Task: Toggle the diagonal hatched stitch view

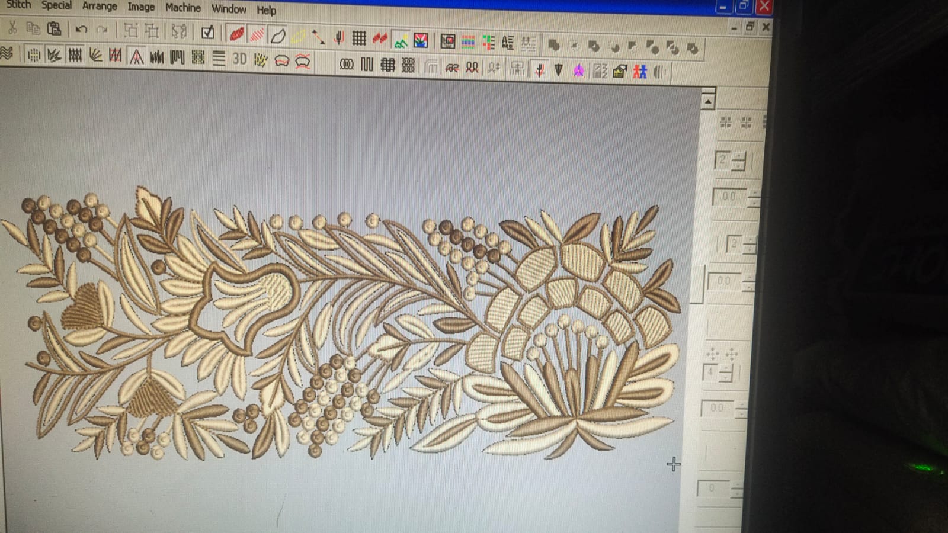Action: click(x=257, y=35)
